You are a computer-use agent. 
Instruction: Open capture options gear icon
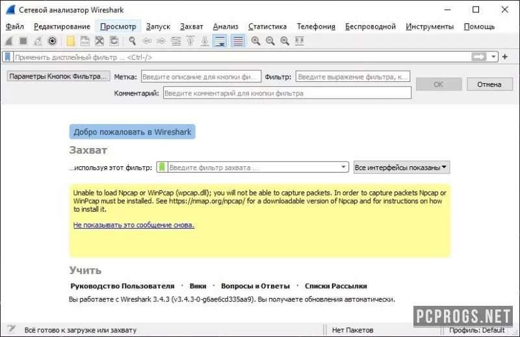(52, 41)
